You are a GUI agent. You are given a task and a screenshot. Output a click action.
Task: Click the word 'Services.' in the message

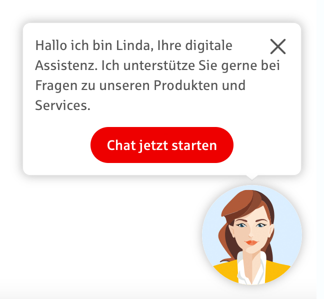pos(63,105)
